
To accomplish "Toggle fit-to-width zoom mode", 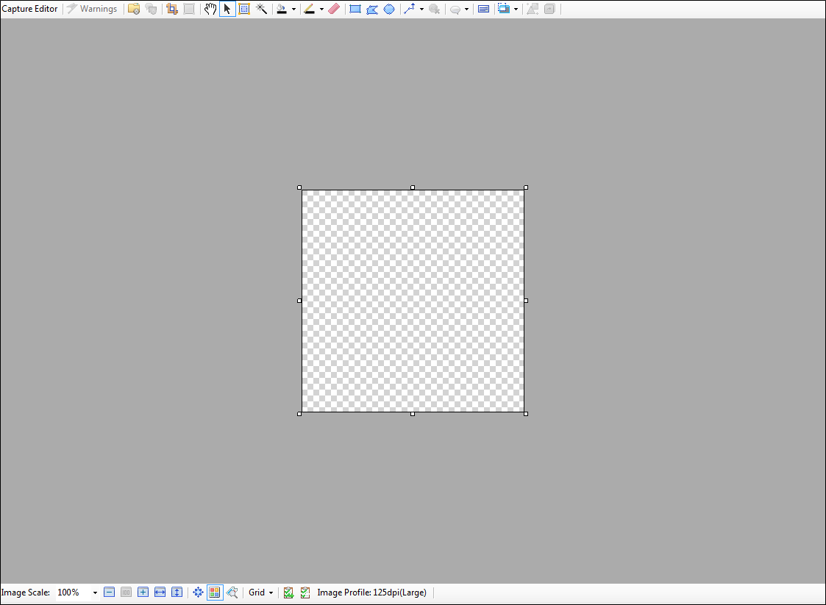I will click(x=160, y=592).
